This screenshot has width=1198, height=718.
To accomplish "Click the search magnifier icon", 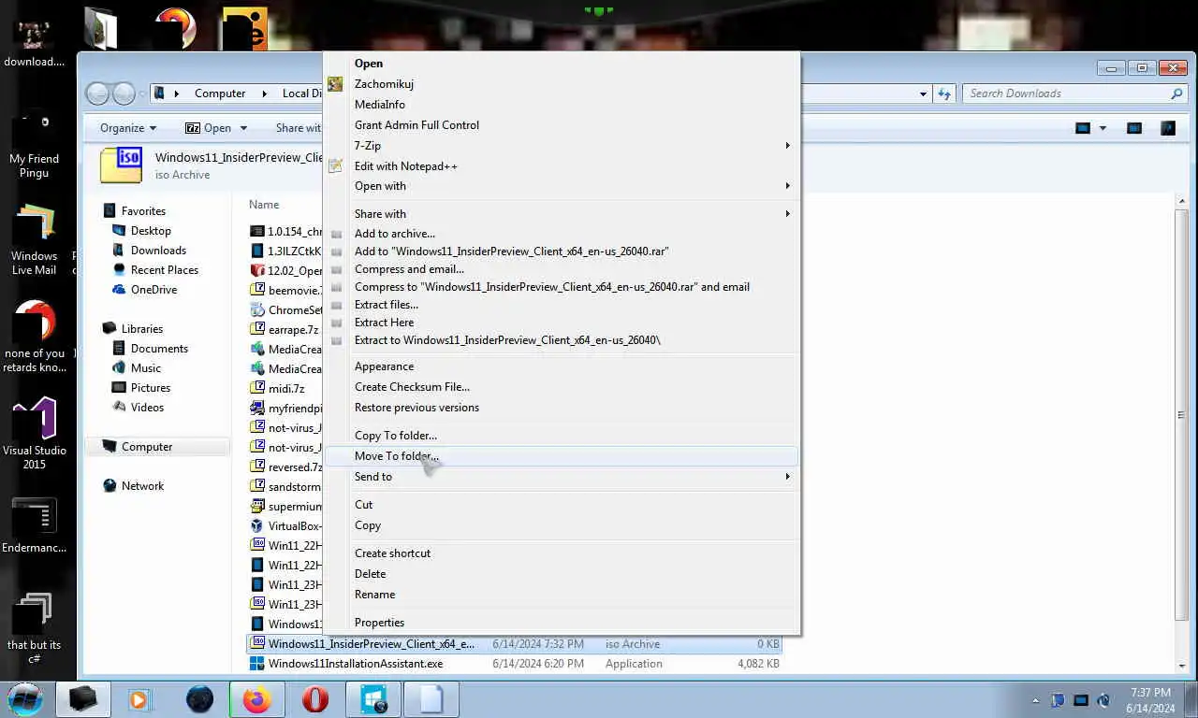I will coord(1176,93).
